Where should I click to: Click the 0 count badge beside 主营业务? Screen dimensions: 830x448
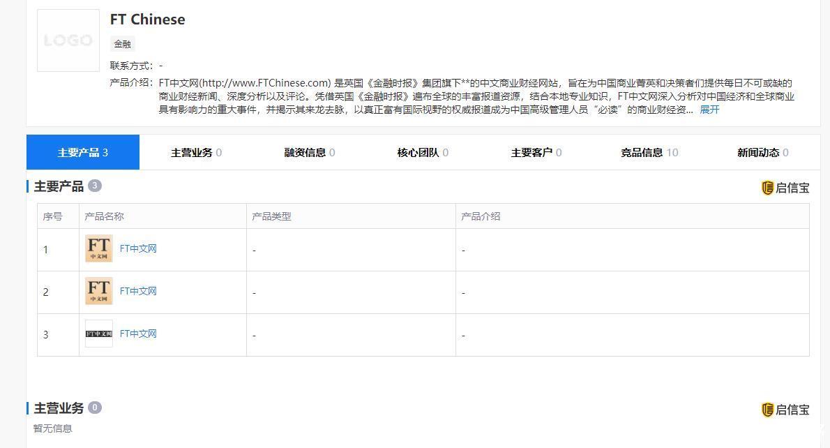pyautogui.click(x=94, y=408)
